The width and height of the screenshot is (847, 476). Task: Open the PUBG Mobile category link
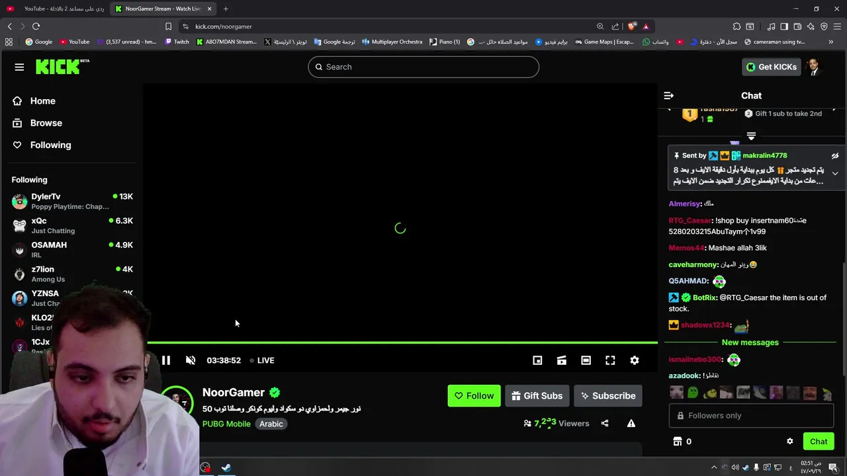tap(226, 424)
